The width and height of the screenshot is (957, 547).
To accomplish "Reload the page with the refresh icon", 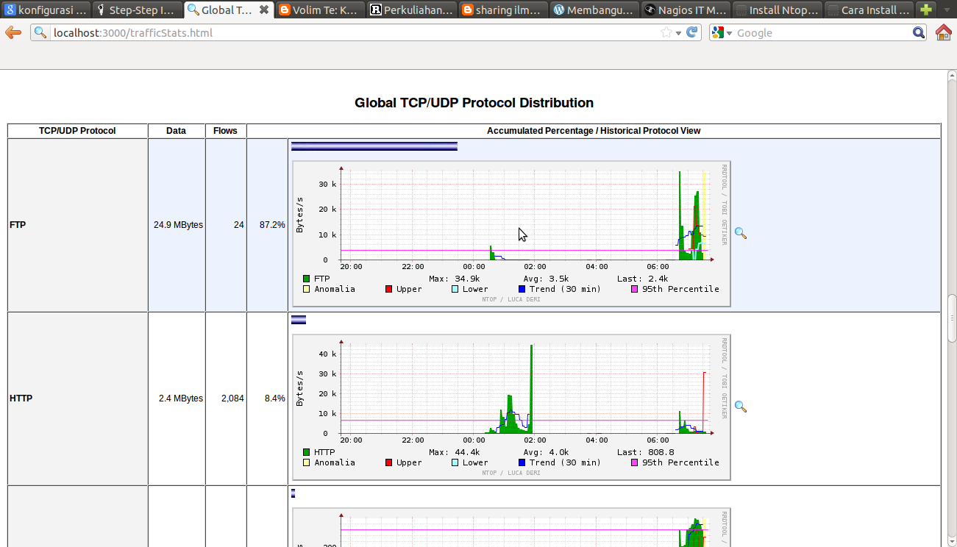I will (x=691, y=32).
